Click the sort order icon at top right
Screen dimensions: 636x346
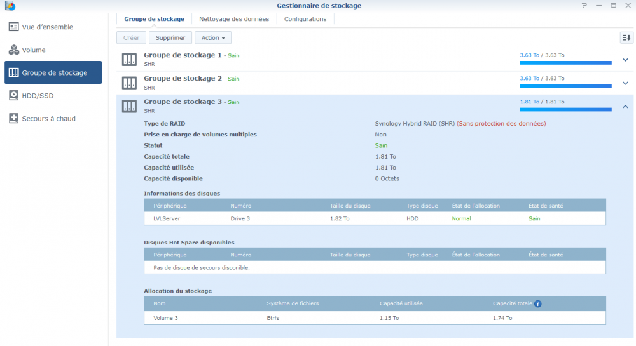626,37
